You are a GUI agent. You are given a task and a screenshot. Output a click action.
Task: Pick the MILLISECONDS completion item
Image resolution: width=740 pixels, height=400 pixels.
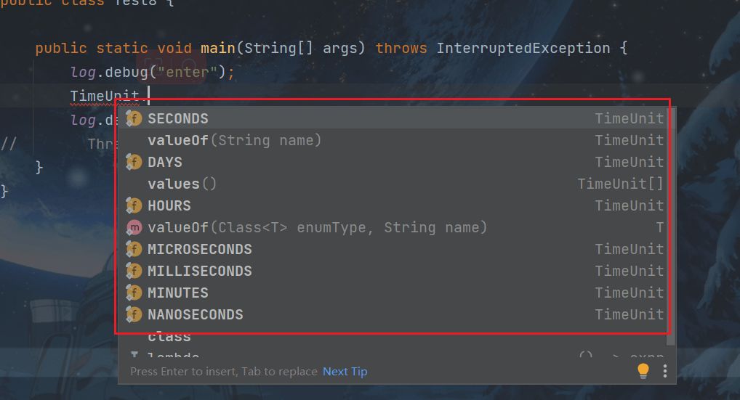(x=200, y=271)
